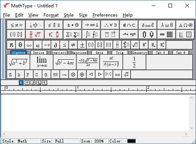The width and height of the screenshot is (196, 144).
Task: Insert the plus-minus symbol from small bar
Action: tap(82, 45)
